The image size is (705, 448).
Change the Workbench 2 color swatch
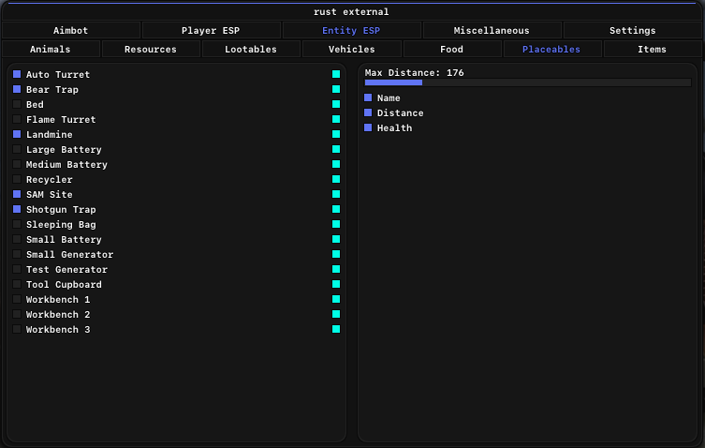coord(336,314)
